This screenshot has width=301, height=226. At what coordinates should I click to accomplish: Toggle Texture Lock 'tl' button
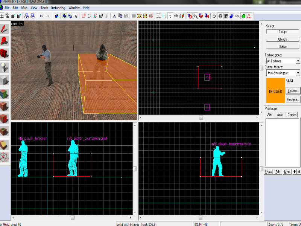tap(170, 16)
